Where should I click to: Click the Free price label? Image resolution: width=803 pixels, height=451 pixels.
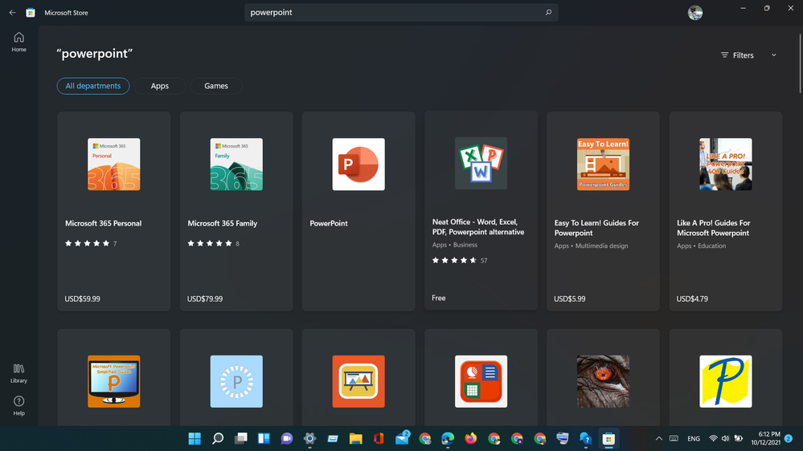pyautogui.click(x=439, y=298)
